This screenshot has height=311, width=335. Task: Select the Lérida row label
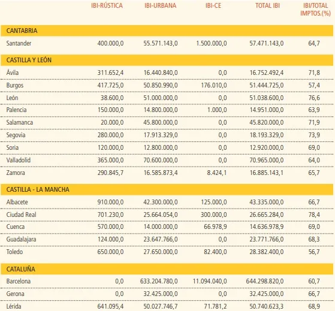[x=14, y=306]
